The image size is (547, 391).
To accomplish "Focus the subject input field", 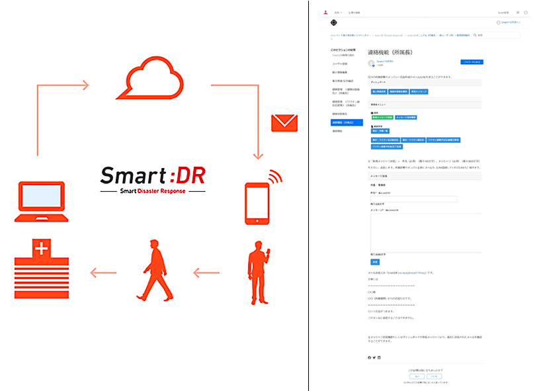I will (414, 199).
